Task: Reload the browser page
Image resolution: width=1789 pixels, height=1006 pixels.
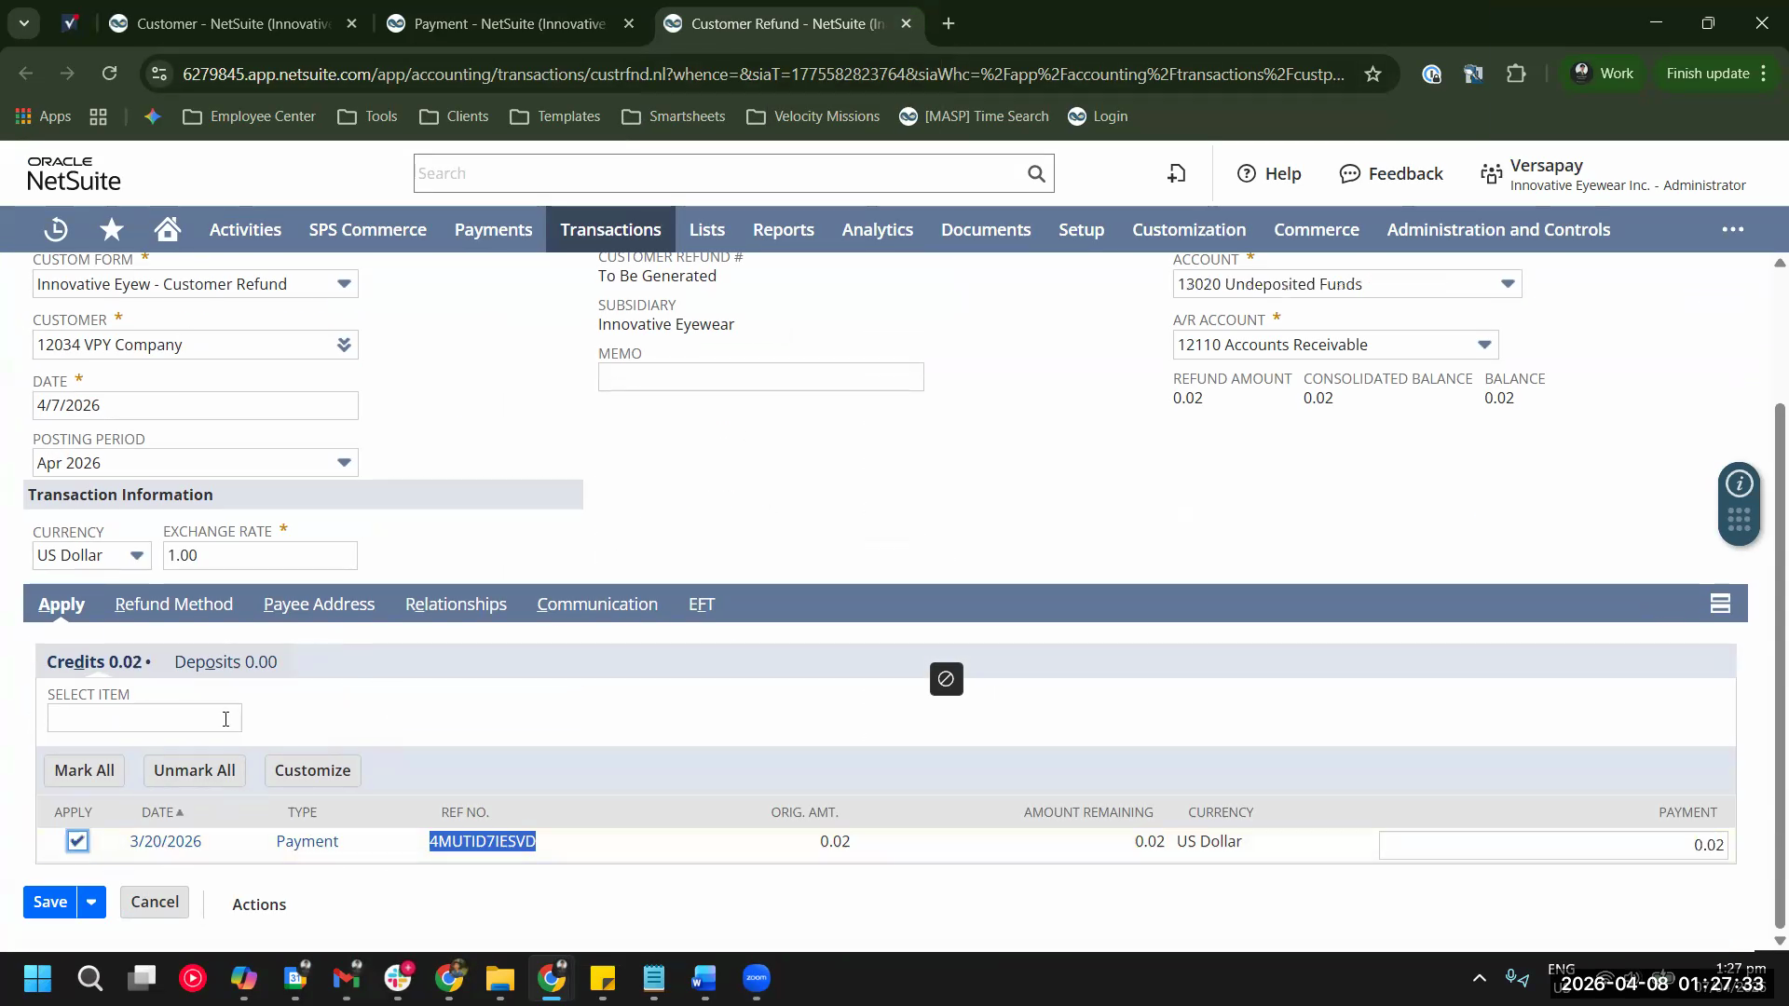Action: click(x=109, y=74)
